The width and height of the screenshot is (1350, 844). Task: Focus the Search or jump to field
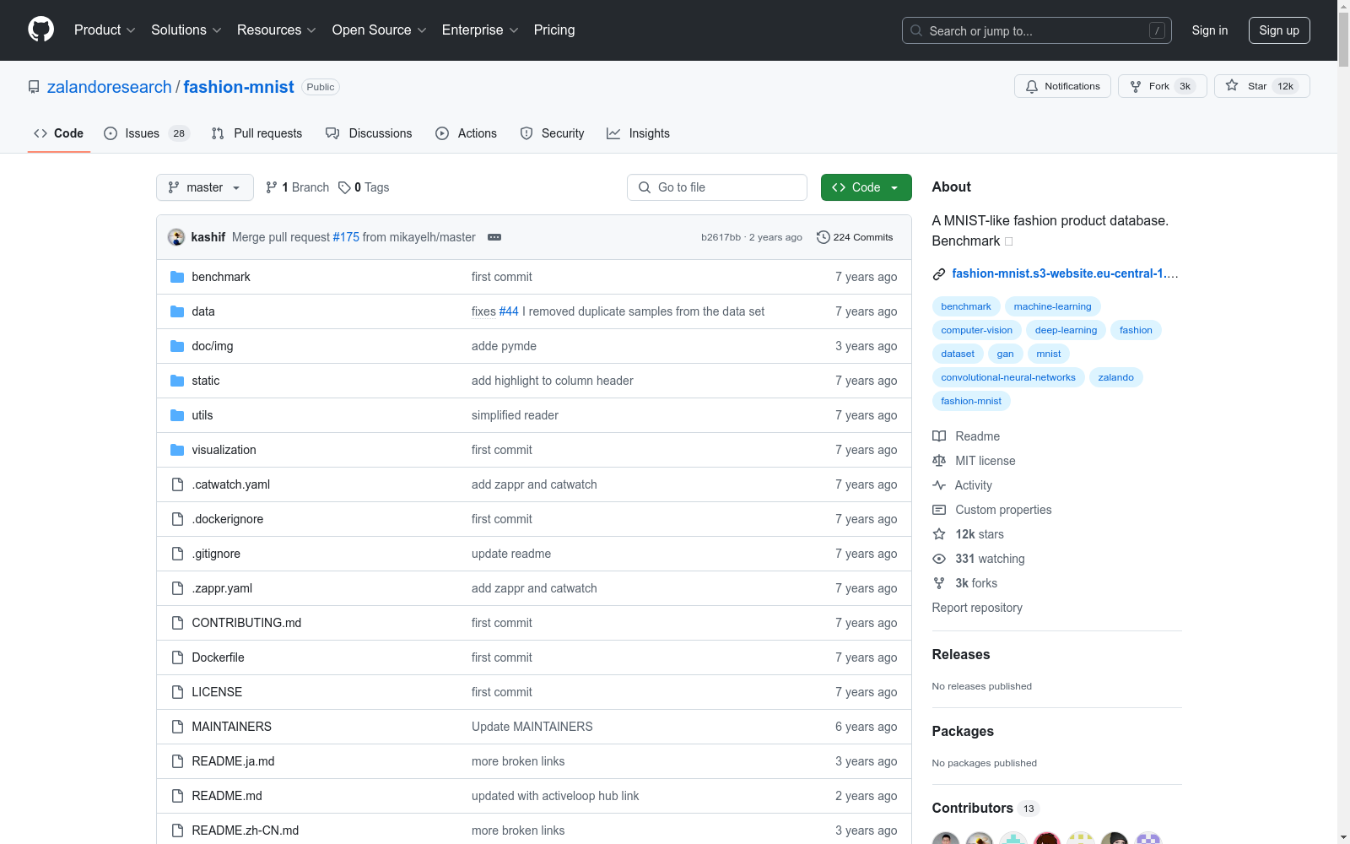(x=1036, y=30)
